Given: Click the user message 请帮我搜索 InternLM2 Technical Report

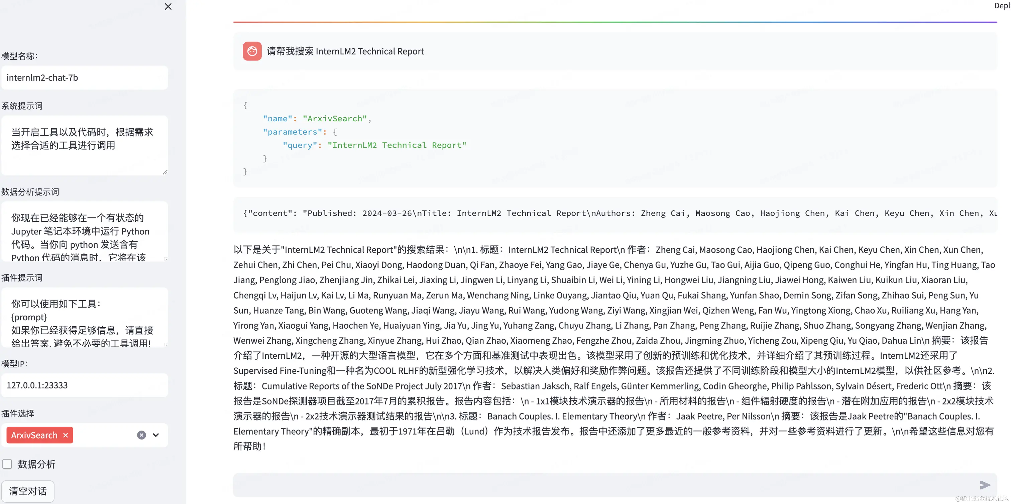Looking at the screenshot, I should pyautogui.click(x=345, y=51).
